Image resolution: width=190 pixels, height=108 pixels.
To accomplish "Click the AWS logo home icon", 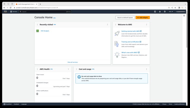I will click(x=5, y=12).
